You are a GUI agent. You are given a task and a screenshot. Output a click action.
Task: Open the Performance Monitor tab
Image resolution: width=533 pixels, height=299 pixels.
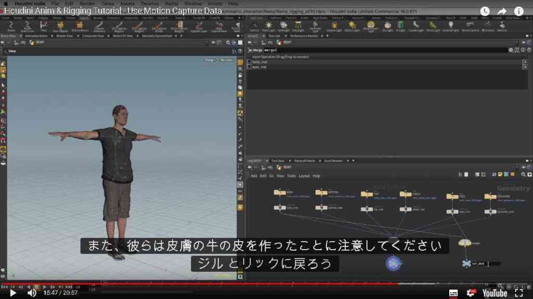[303, 36]
